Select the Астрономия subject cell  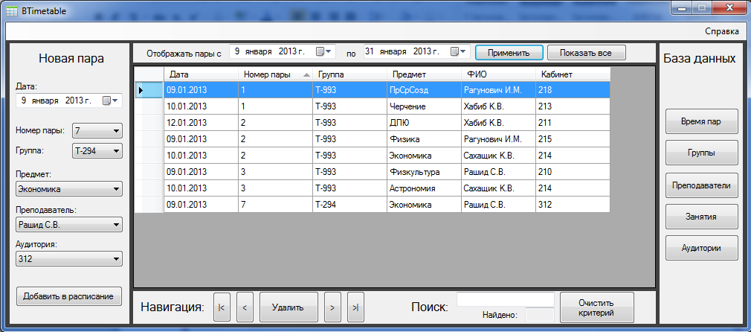coord(424,188)
